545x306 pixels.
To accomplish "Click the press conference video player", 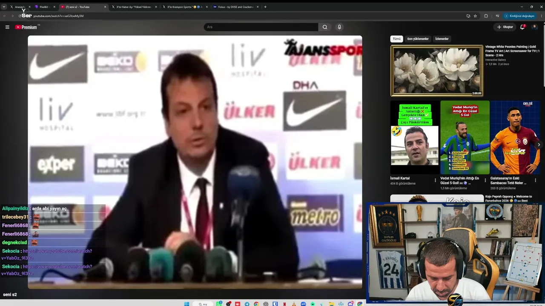I will click(x=195, y=162).
